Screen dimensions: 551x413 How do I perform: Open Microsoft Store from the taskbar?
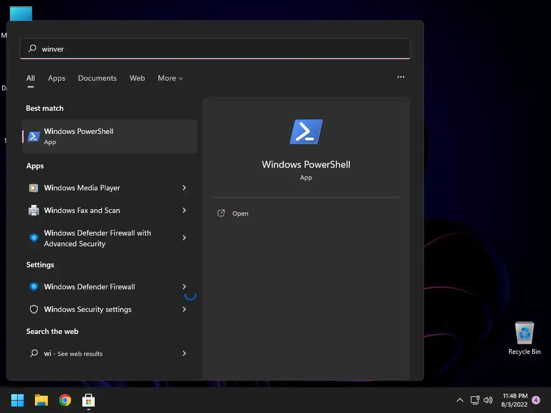[x=89, y=400]
